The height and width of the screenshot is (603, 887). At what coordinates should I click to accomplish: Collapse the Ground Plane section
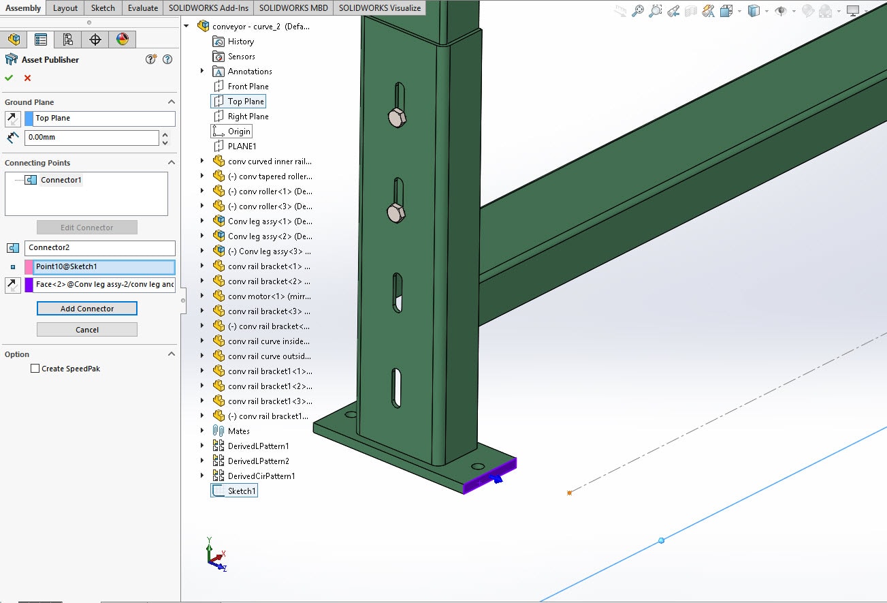click(x=172, y=102)
